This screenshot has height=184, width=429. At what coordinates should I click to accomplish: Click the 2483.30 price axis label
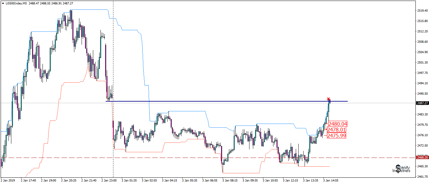(x=422, y=114)
